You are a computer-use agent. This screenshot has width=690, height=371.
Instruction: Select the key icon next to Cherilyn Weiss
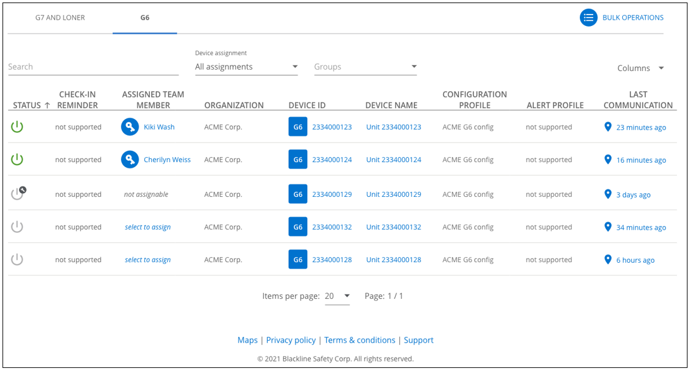[x=130, y=159]
